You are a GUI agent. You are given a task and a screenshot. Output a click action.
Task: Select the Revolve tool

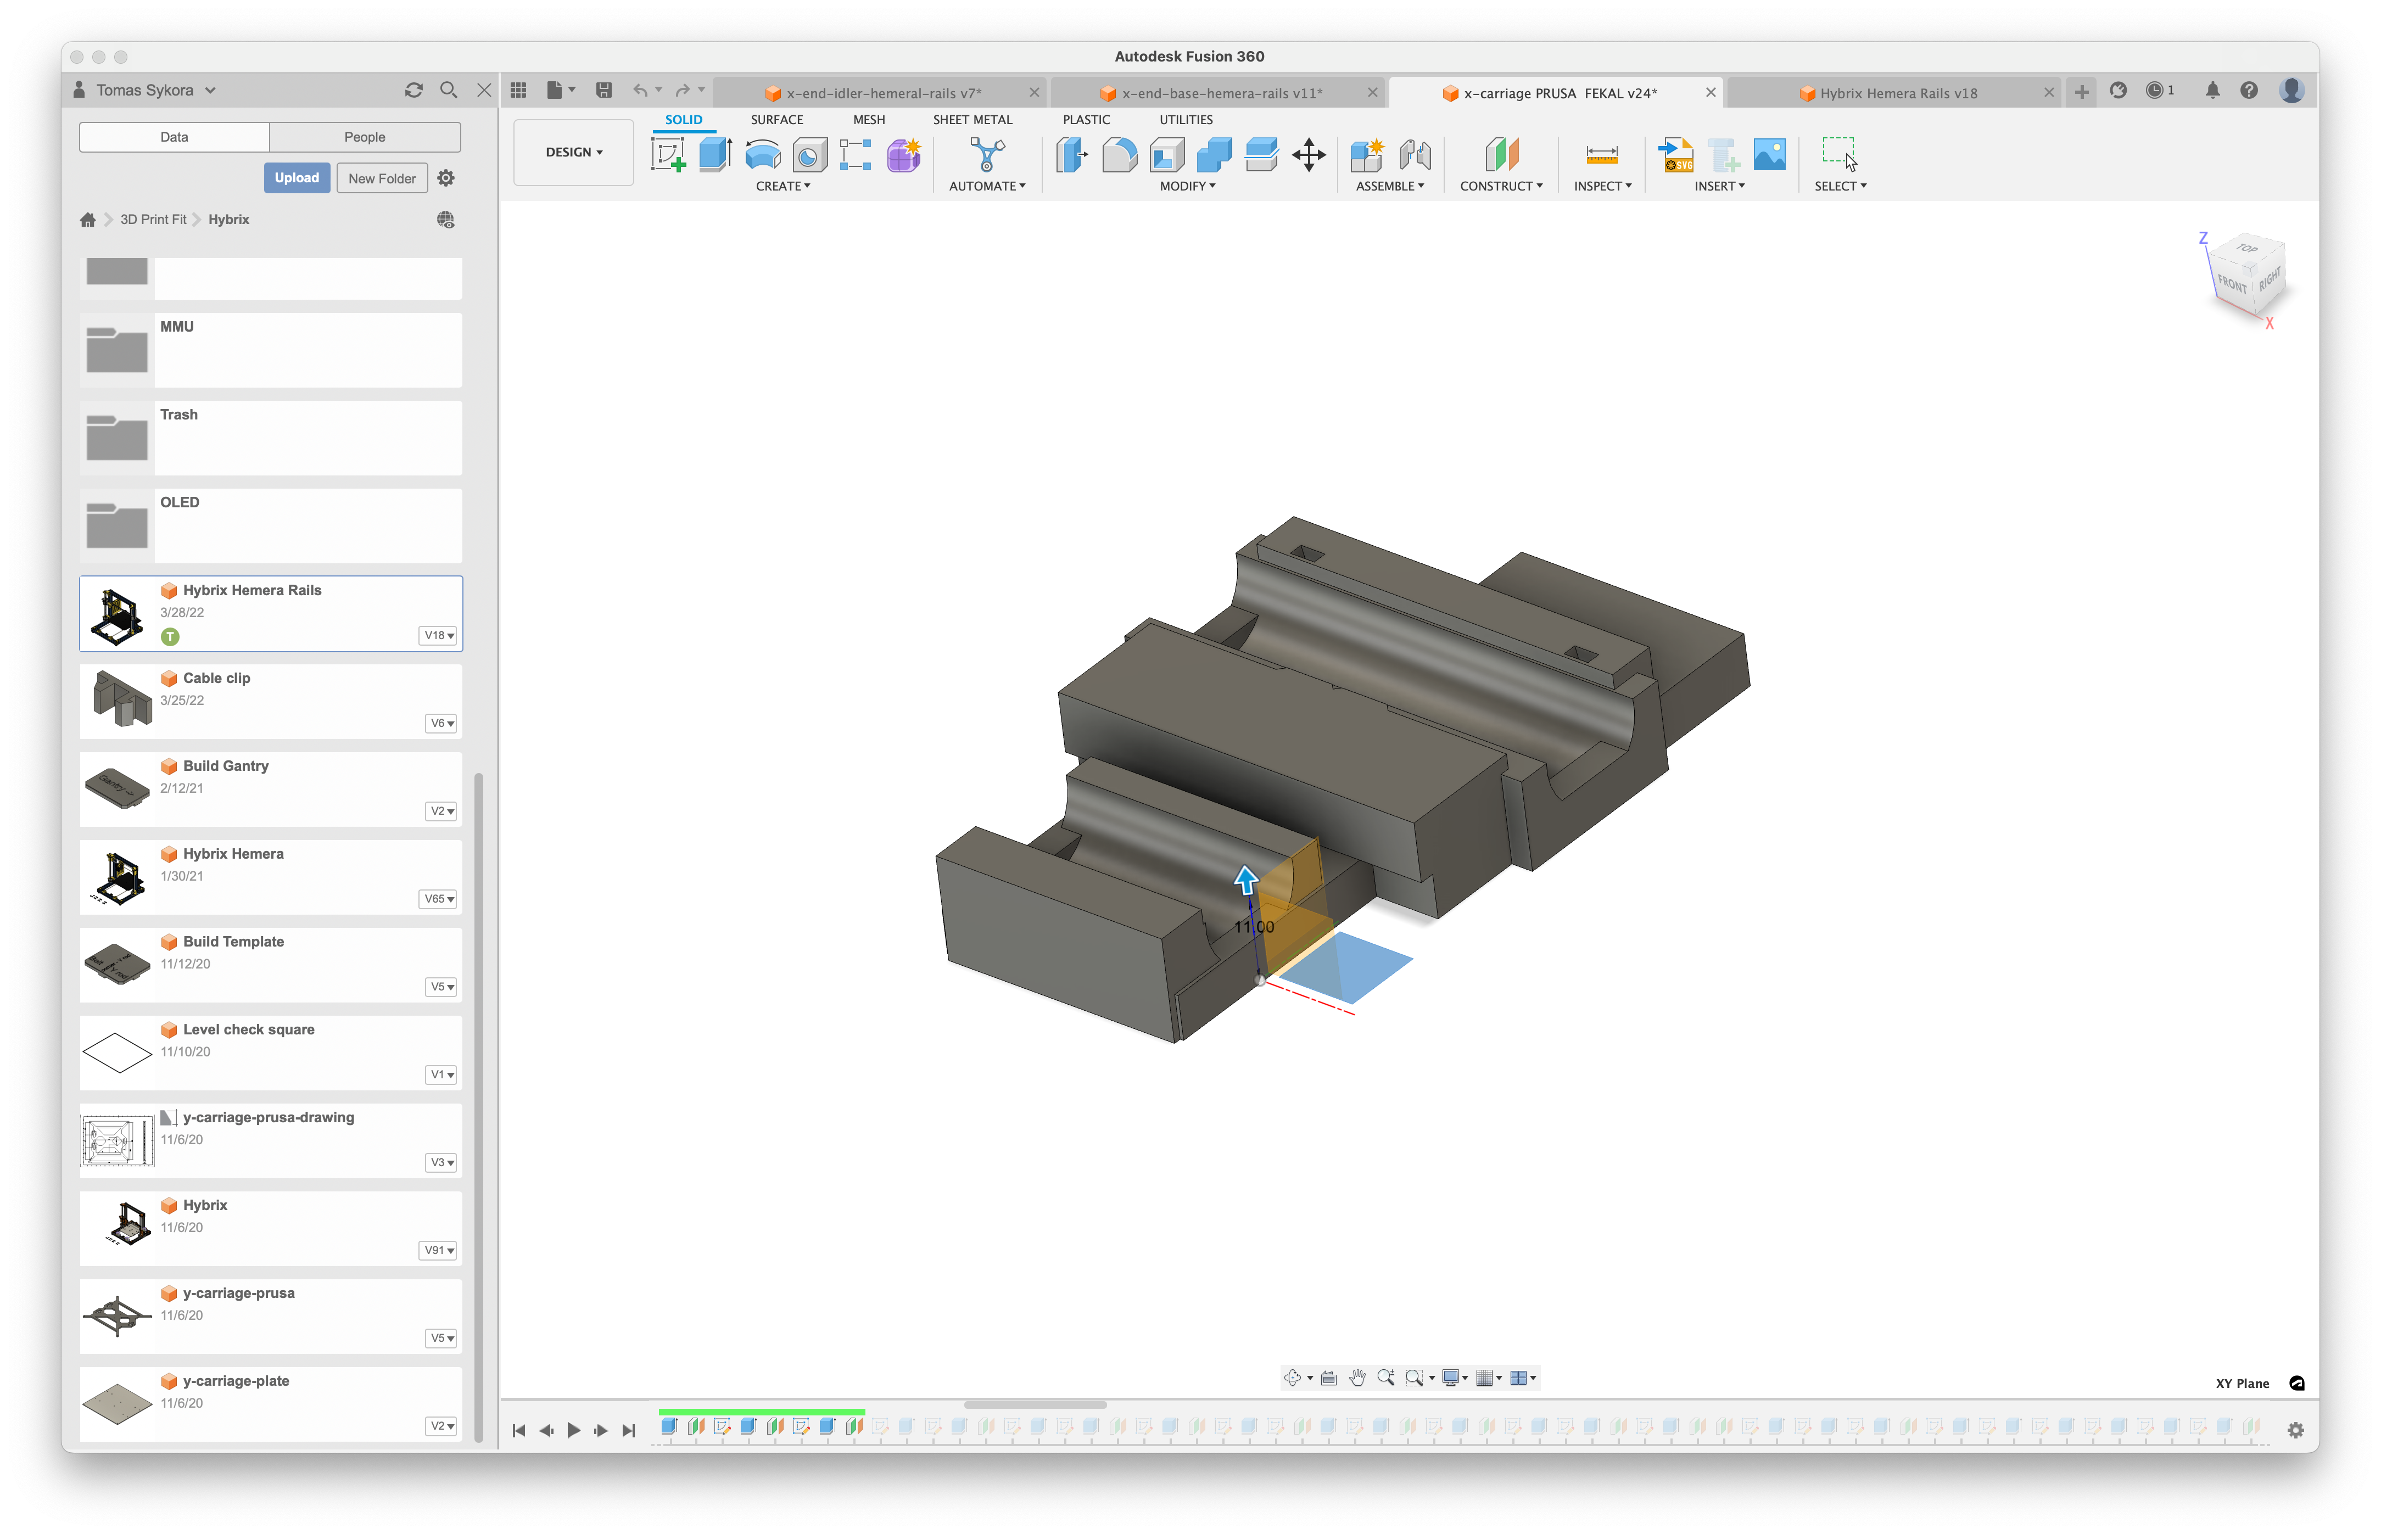pyautogui.click(x=763, y=154)
